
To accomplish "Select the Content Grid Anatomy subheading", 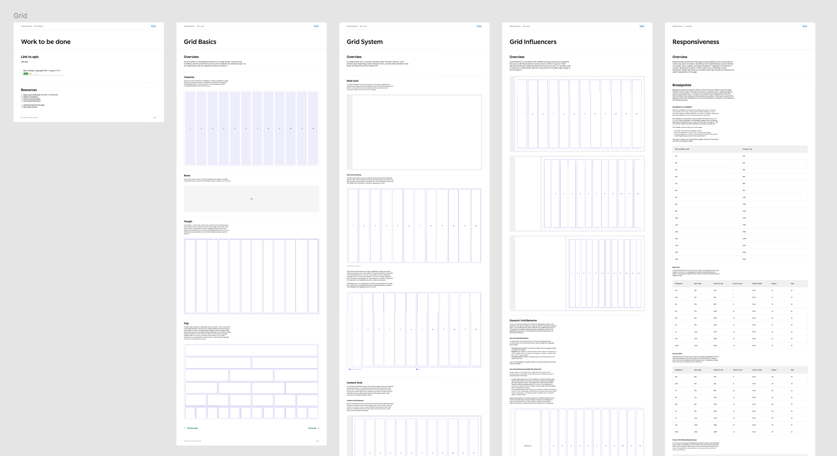I will tap(355, 401).
